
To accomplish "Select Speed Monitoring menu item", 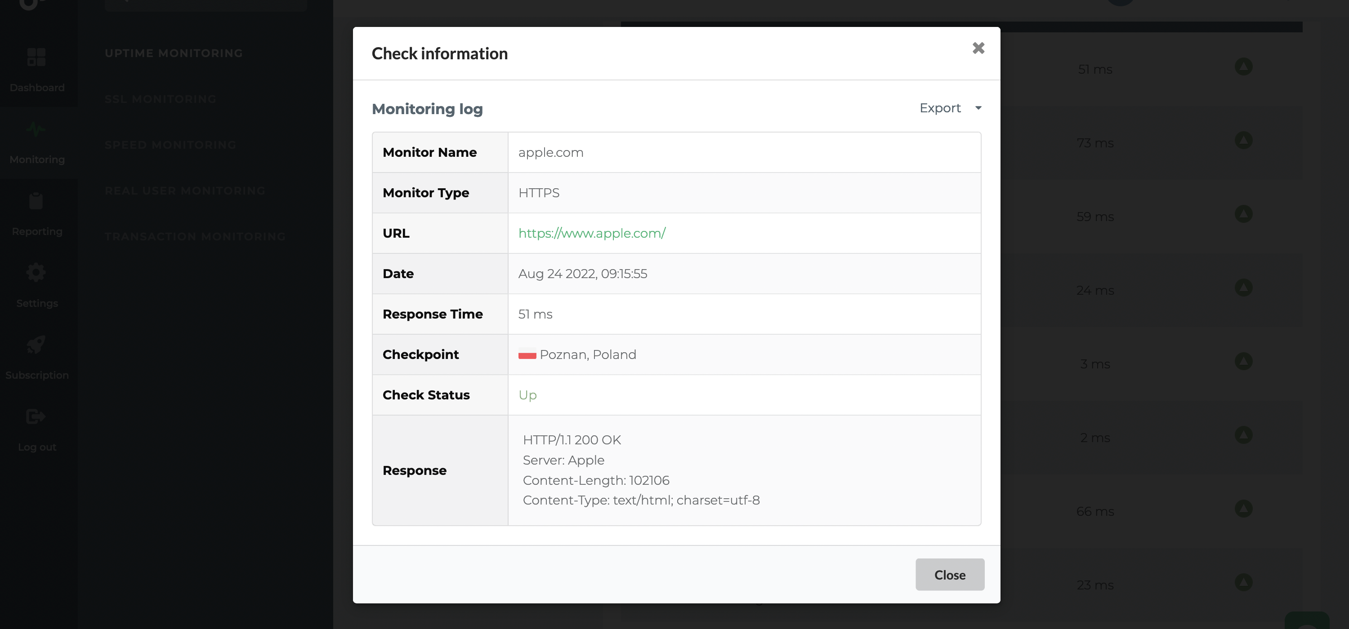I will pyautogui.click(x=170, y=145).
